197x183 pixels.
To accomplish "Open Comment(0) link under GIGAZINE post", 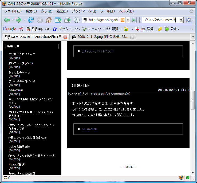I will coord(121,93).
